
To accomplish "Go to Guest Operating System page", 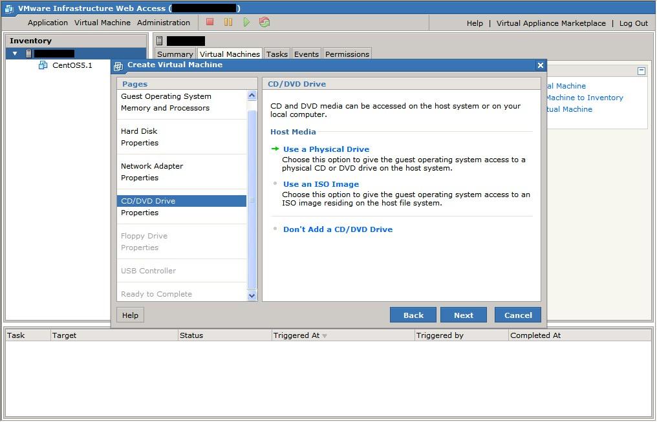I will (166, 96).
